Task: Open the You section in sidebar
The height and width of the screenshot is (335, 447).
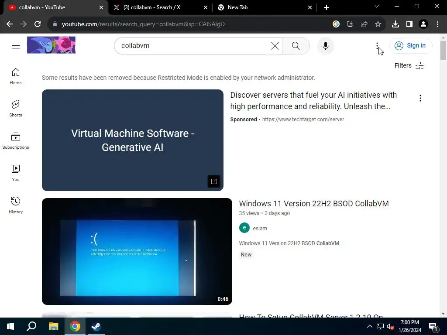Action: click(x=16, y=173)
